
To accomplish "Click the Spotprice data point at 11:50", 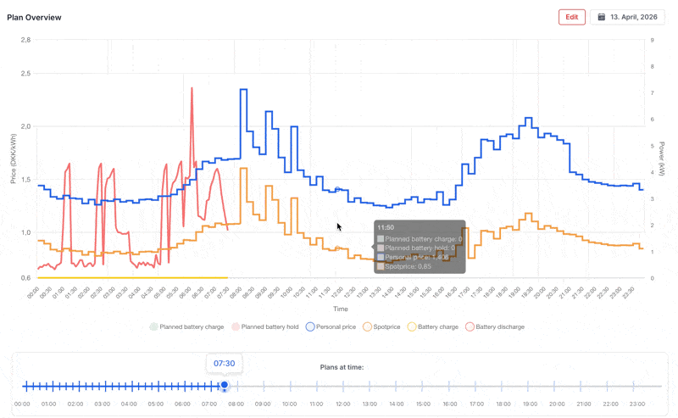I will [337, 248].
